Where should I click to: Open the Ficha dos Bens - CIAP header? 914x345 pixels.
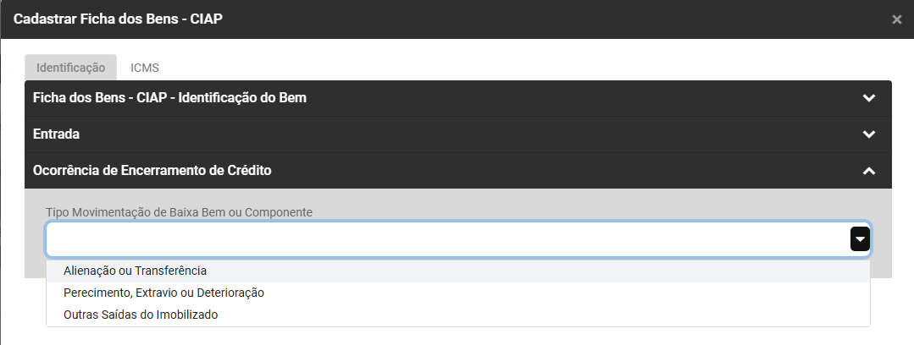tap(169, 98)
